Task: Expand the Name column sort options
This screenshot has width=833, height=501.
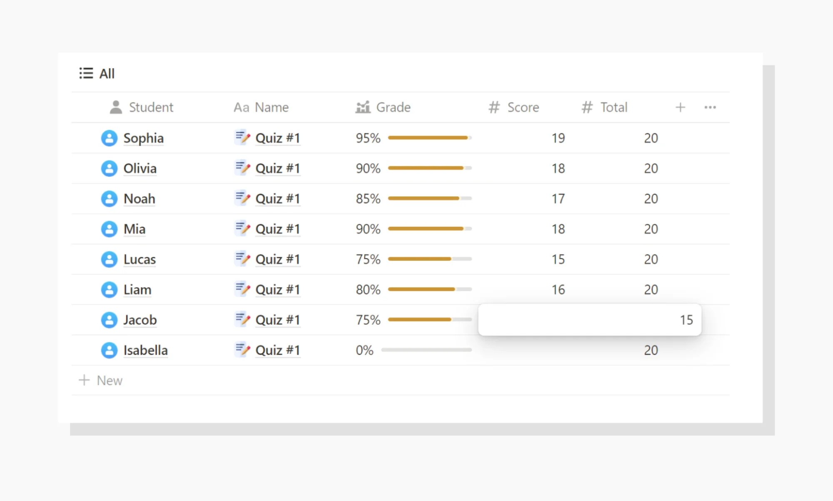Action: [x=271, y=107]
